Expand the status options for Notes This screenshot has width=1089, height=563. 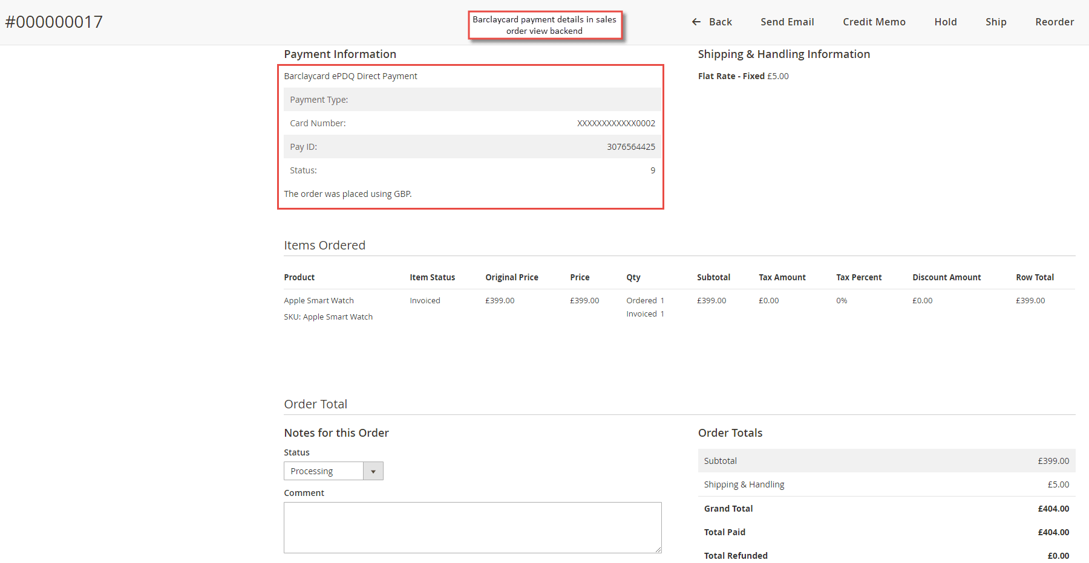(374, 471)
